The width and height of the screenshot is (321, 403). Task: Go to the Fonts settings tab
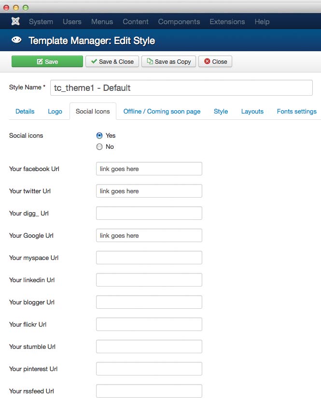point(296,112)
